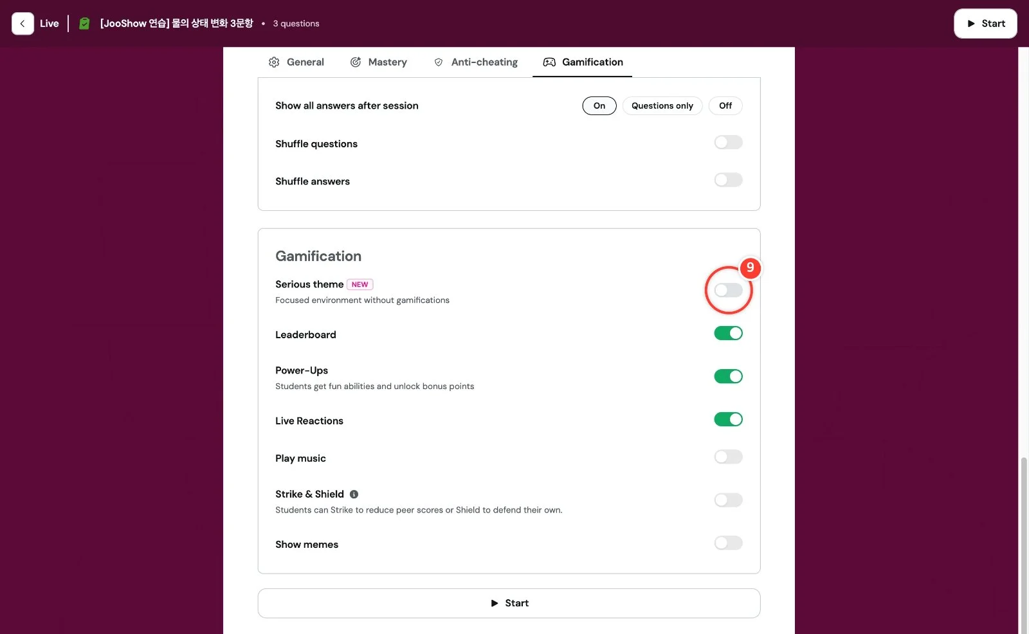Click the '3 questions' label
The width and height of the screenshot is (1029, 634).
pos(296,24)
